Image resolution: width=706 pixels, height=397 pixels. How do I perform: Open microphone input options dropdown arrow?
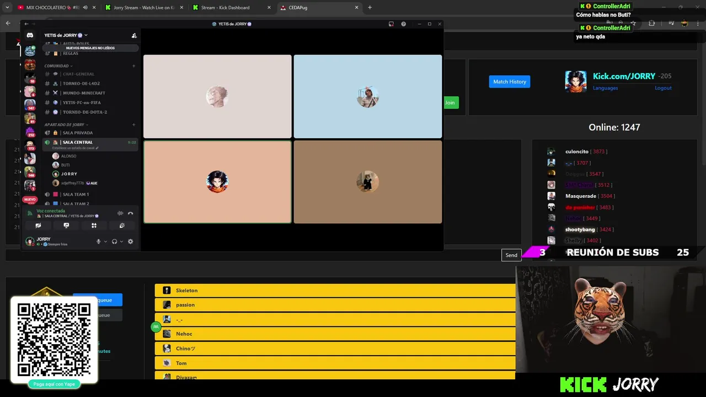(105, 242)
